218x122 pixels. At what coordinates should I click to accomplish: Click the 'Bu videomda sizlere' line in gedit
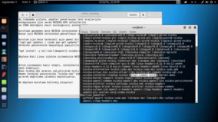(60, 20)
